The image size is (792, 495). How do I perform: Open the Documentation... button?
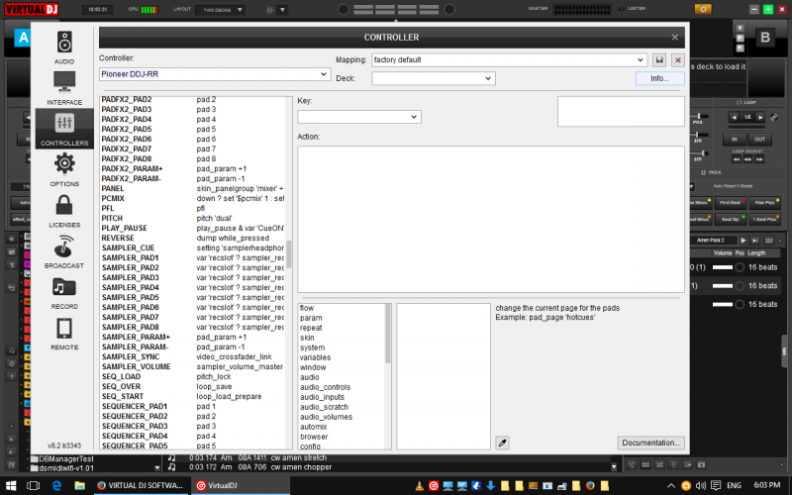point(650,443)
